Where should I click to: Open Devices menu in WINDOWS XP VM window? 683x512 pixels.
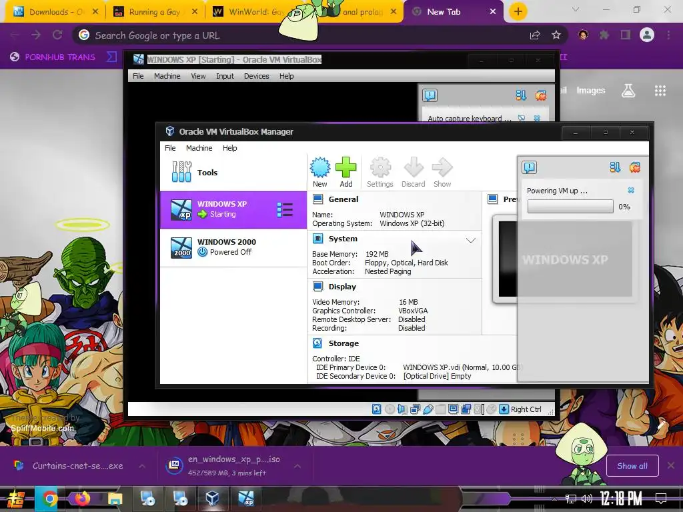(x=257, y=76)
